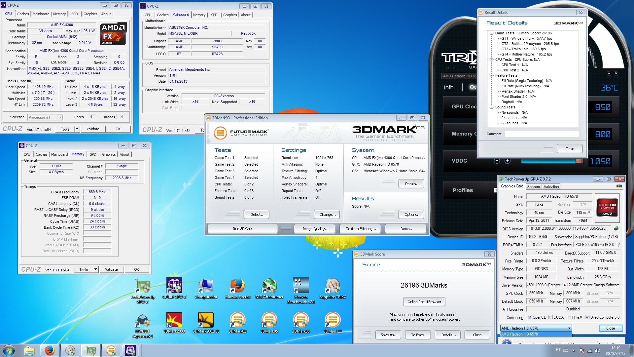Launch Sapphire TRIXX desktop shortcut

pyautogui.click(x=333, y=288)
